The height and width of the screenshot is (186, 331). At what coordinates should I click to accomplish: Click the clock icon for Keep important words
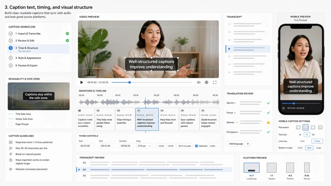tap(11, 160)
